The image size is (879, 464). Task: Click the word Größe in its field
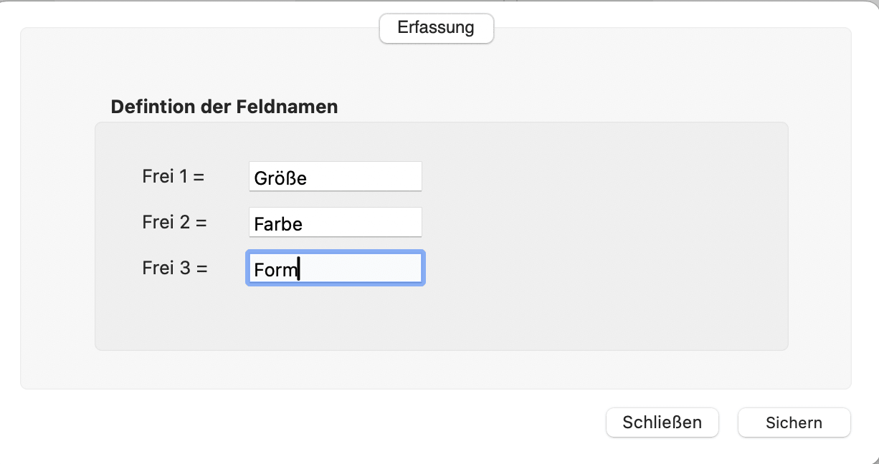pos(280,178)
